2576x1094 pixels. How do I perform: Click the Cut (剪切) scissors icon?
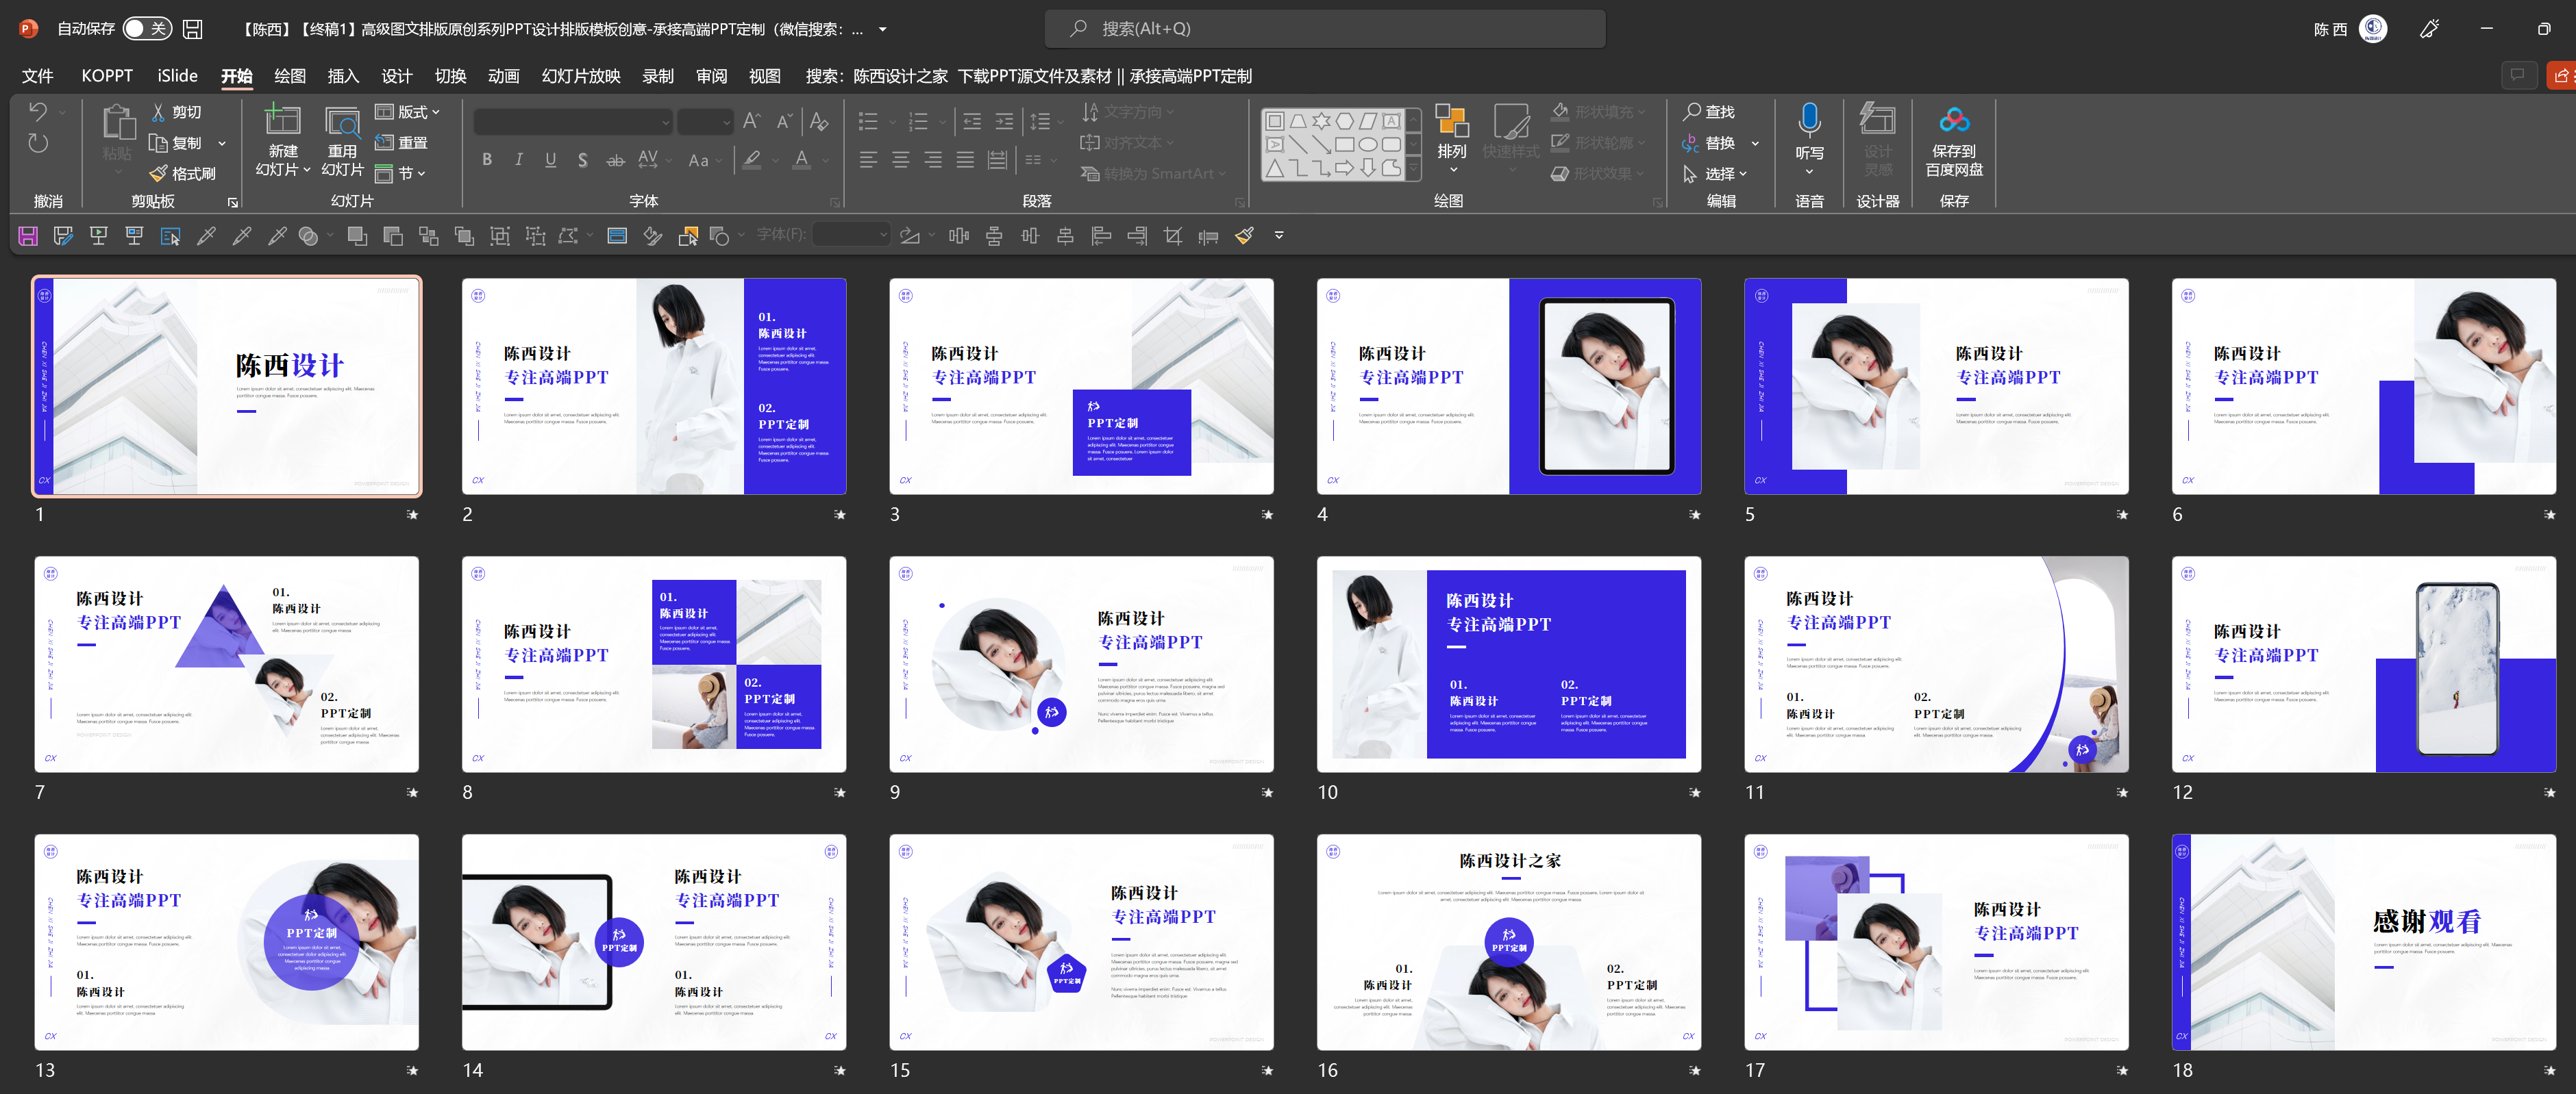pyautogui.click(x=159, y=112)
